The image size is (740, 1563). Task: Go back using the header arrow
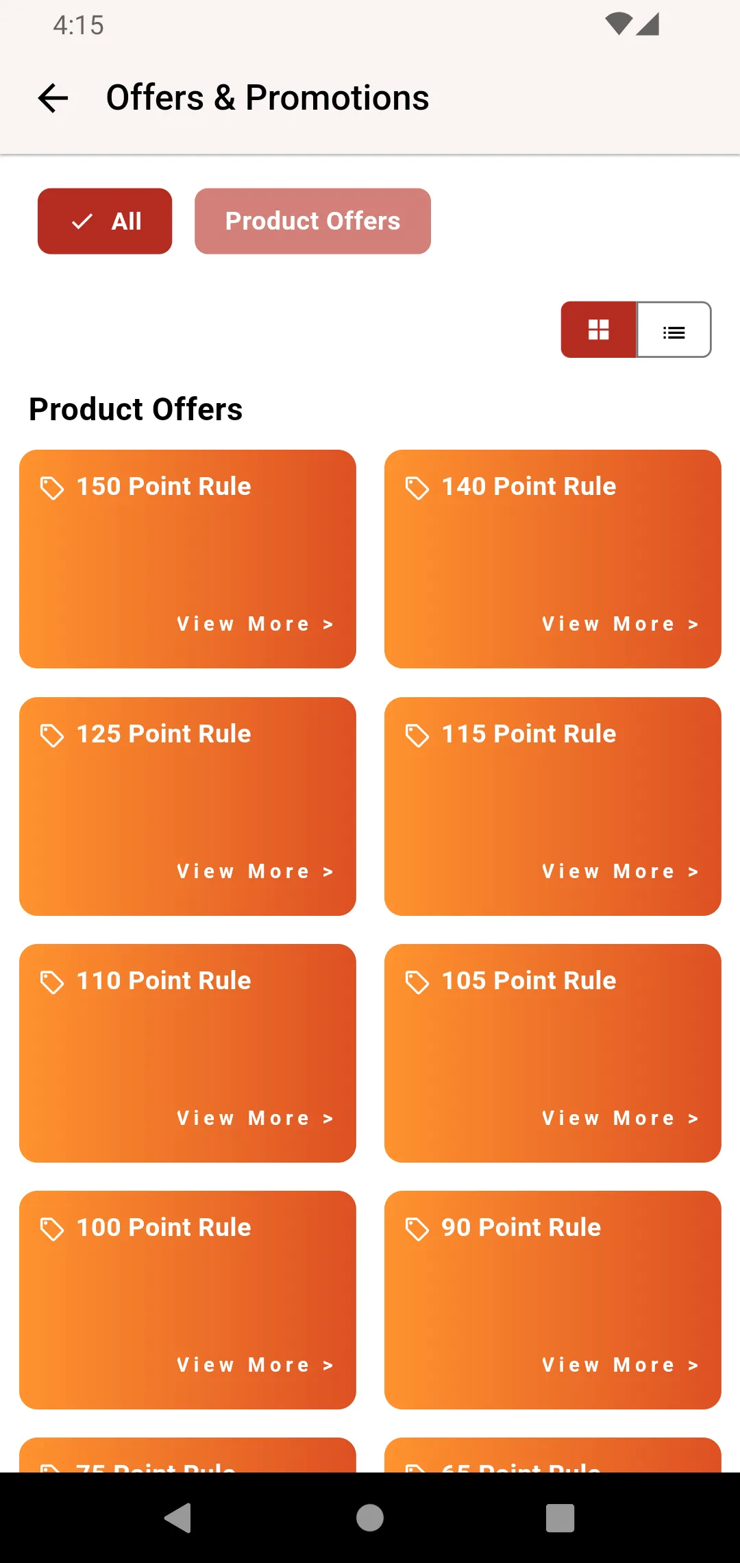53,98
